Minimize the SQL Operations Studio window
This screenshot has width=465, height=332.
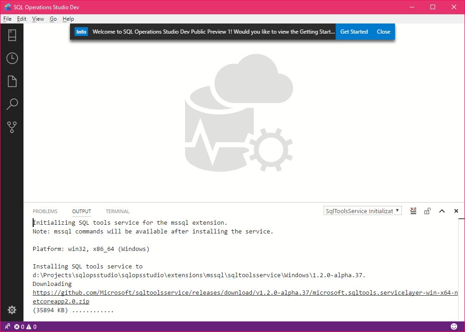[412, 7]
